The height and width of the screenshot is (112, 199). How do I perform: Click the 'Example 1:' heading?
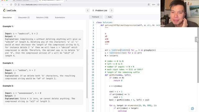[8, 26]
